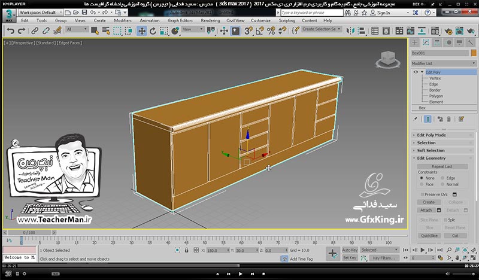Click the Undo arrow icon

pos(11,31)
